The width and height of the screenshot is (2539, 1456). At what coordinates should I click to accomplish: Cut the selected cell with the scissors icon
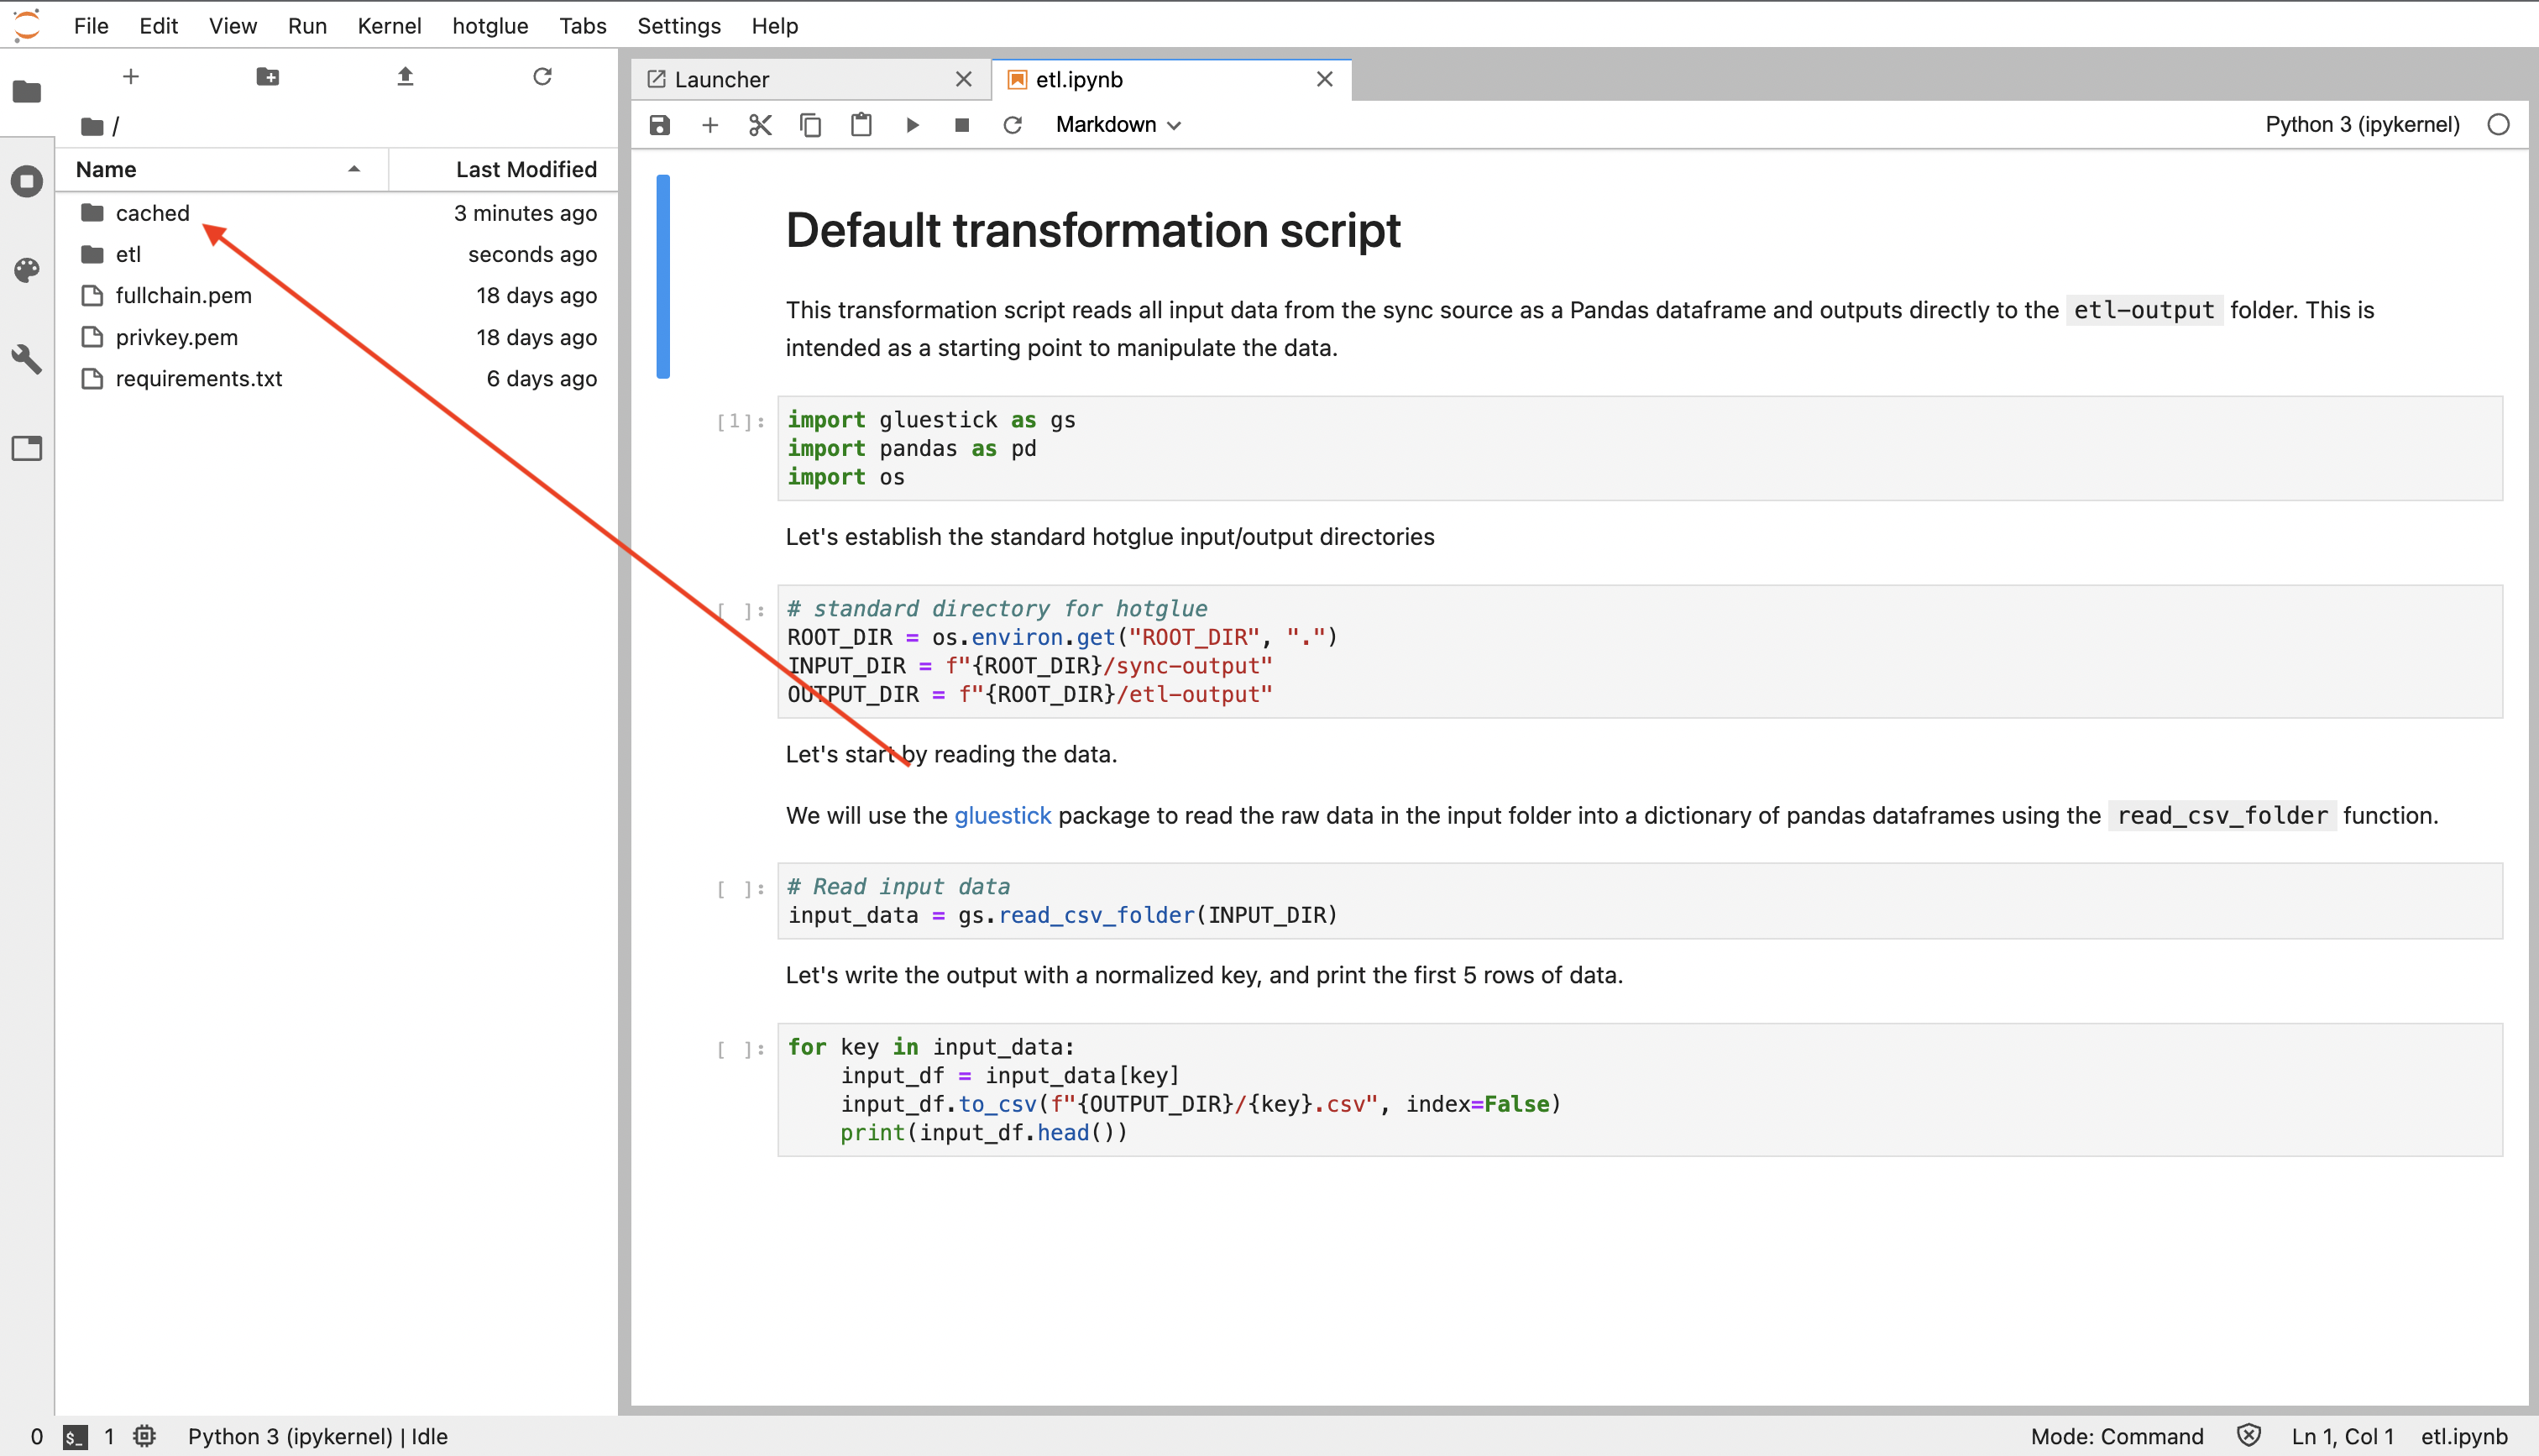(x=760, y=125)
